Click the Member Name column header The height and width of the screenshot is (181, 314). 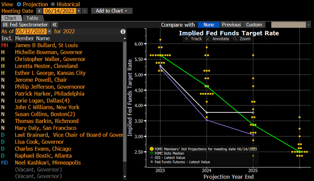[x=33, y=38]
